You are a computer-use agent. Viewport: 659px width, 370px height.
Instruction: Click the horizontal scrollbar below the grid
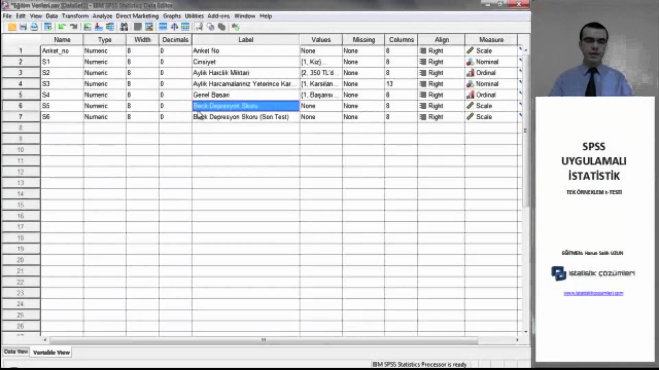pos(264,340)
